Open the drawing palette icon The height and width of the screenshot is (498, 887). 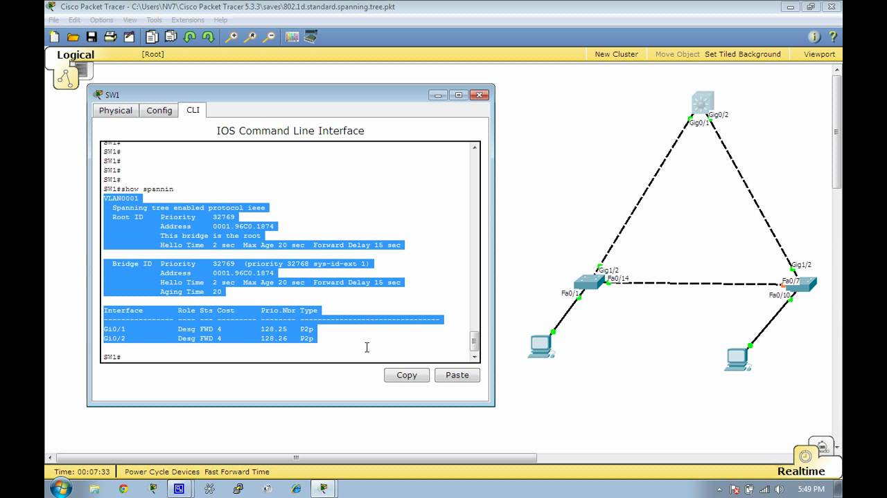(292, 37)
